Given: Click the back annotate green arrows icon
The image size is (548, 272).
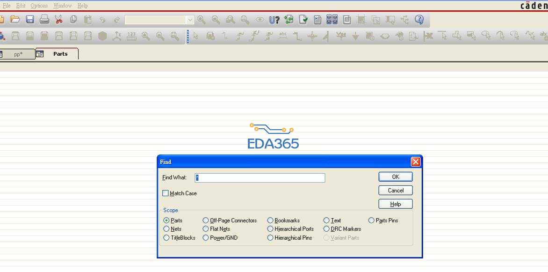Looking at the screenshot, I should (288, 19).
